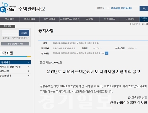This screenshot has width=148, height=113.
Task: Expand the 유실물센터 sidebar item
Action: click(15, 75)
